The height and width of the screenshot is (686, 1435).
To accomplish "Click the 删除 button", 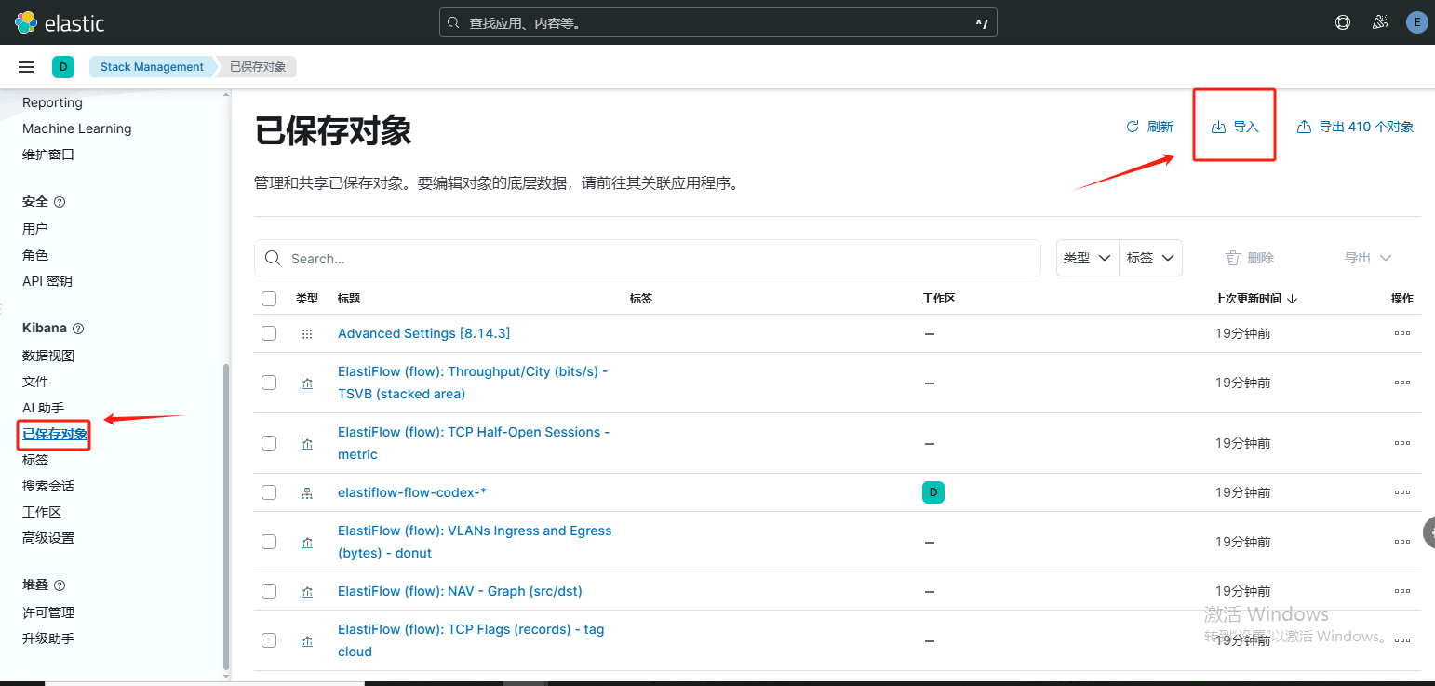I will tap(1250, 258).
